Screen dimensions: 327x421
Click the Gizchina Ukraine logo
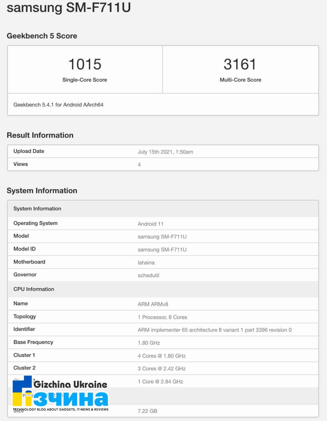[70, 384]
